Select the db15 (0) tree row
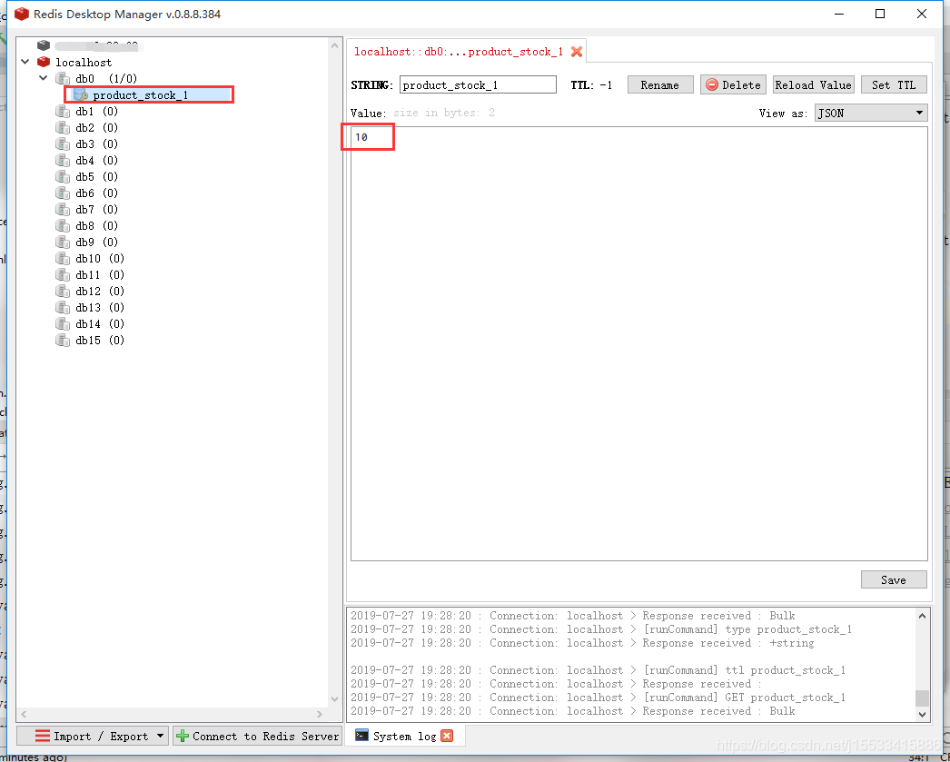The image size is (950, 762). (90, 340)
